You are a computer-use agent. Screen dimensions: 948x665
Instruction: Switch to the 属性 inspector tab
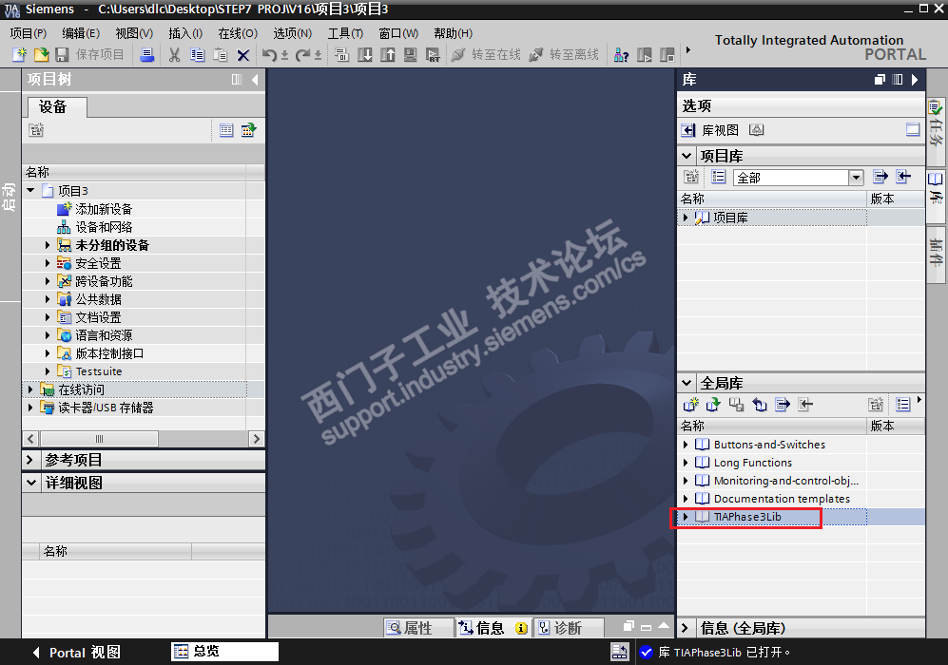417,628
